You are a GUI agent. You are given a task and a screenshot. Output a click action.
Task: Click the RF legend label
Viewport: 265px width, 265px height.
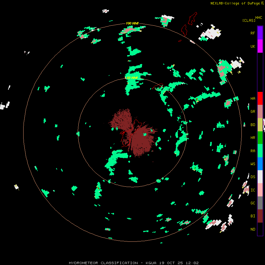(x=253, y=33)
